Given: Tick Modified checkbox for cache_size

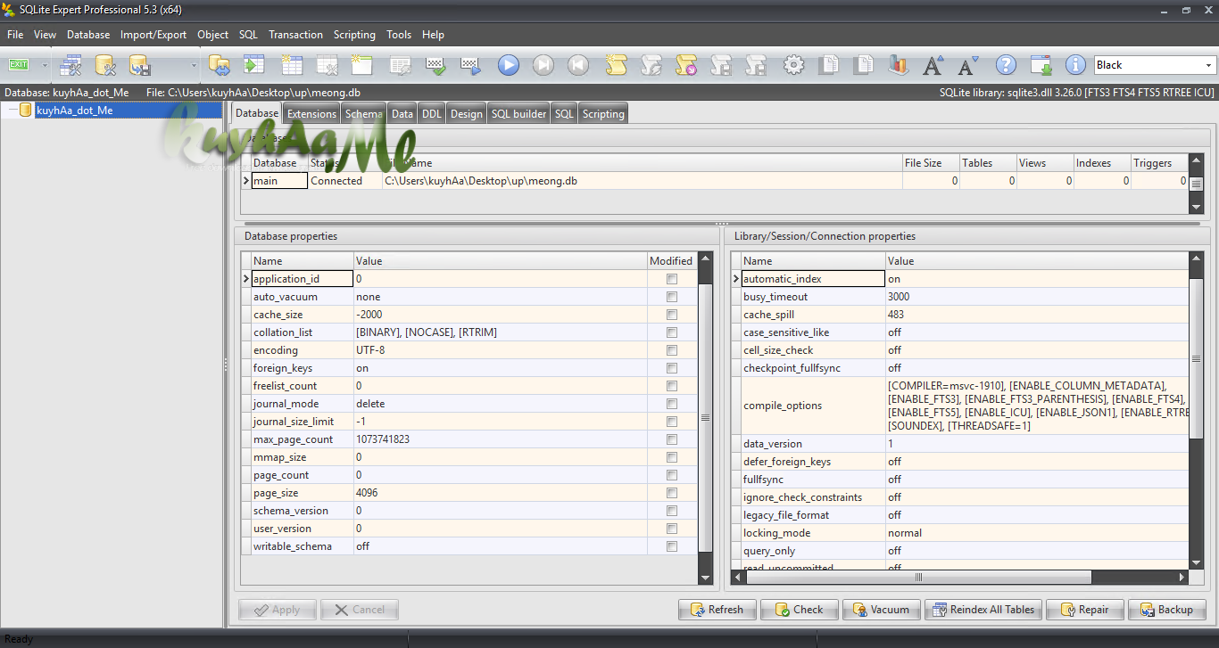Looking at the screenshot, I should (x=672, y=315).
